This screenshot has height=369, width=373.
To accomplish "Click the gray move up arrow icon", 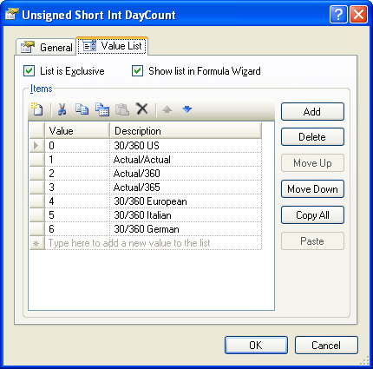I will point(167,109).
